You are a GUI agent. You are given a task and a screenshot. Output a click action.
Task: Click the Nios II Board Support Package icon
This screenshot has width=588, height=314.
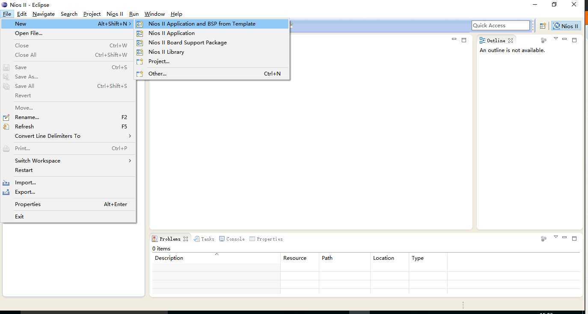click(x=140, y=43)
